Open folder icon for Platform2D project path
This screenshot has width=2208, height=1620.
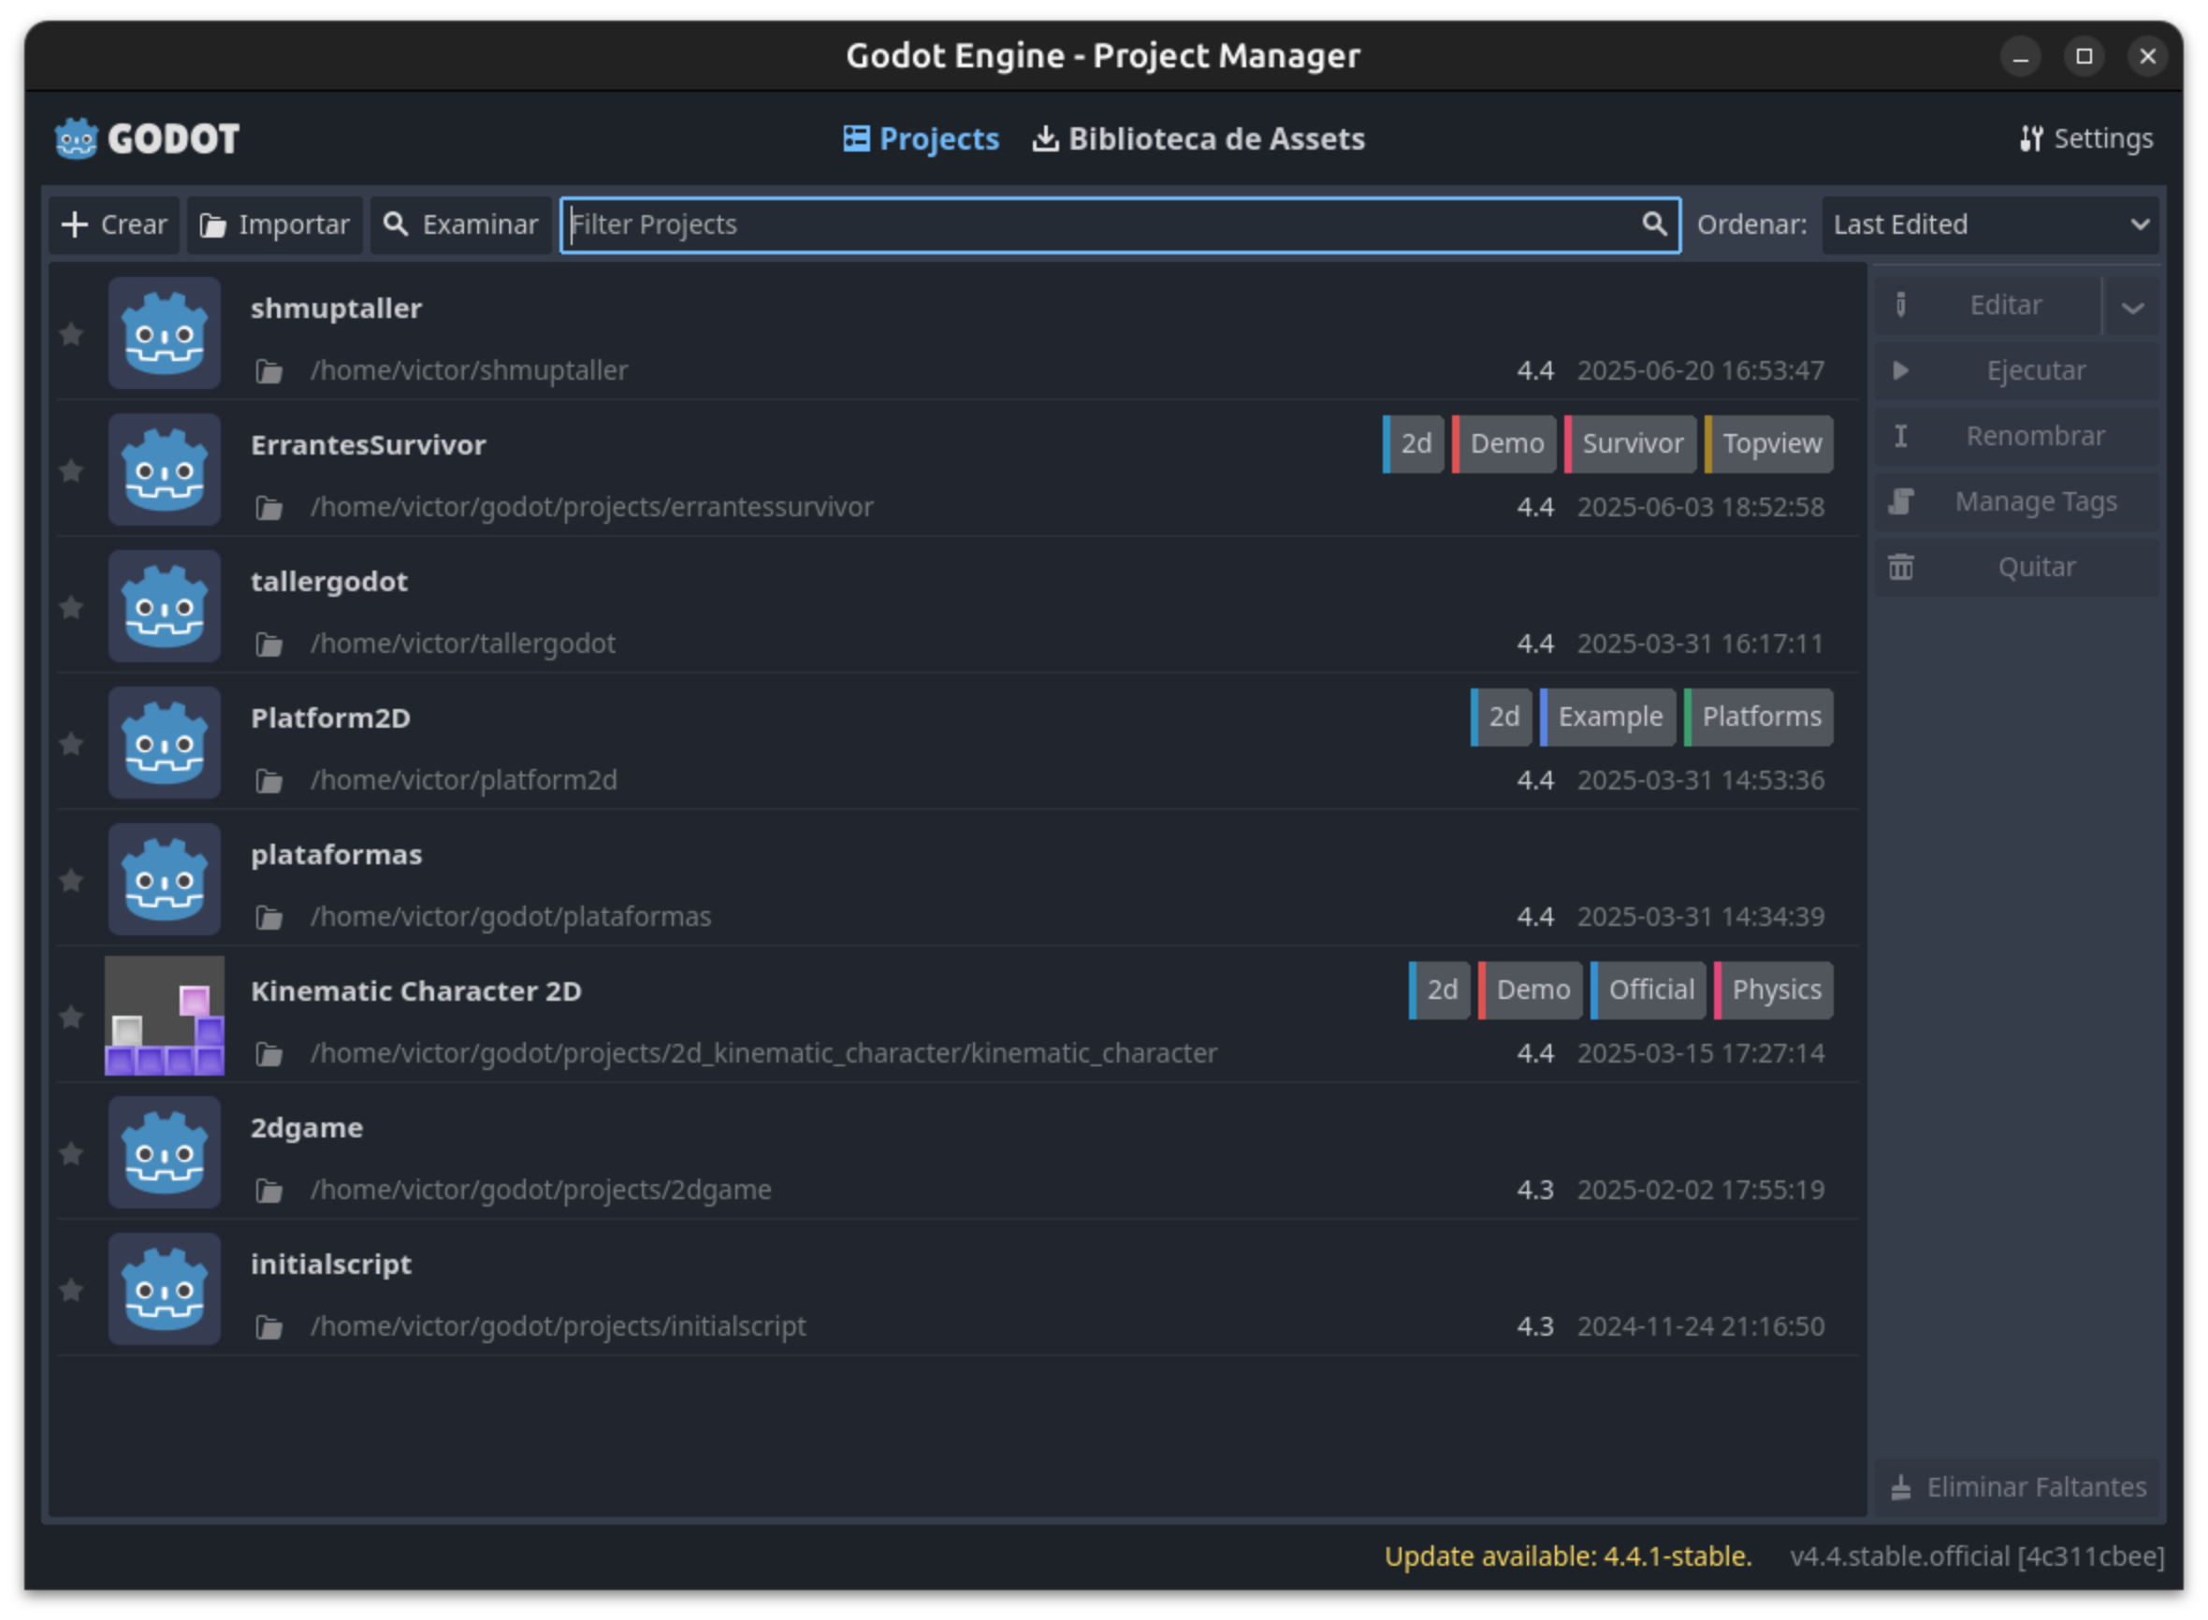(269, 782)
